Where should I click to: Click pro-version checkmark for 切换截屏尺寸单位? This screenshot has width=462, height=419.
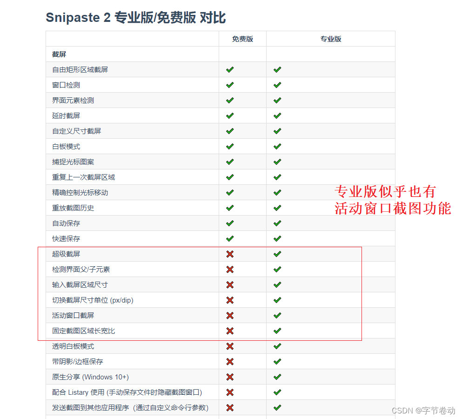point(277,300)
